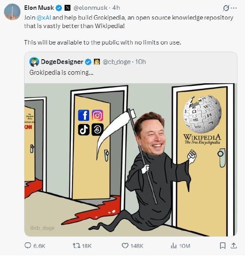Click the @elonmusk handle
Image resolution: width=245 pixels, height=256 pixels.
pyautogui.click(x=90, y=8)
